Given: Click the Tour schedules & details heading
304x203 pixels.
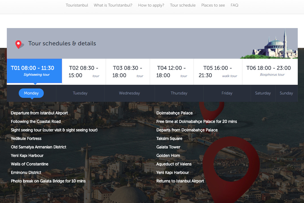Looking at the screenshot, I should (62, 43).
